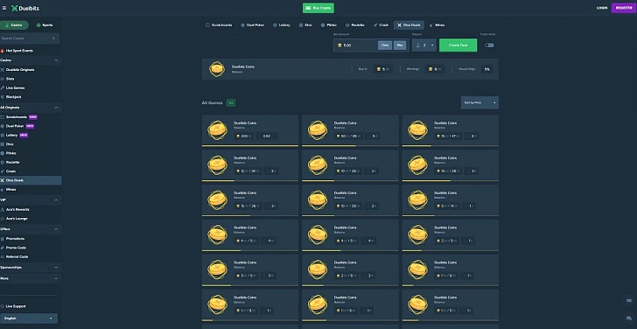Open the chat bubble icon at bottom right

click(629, 318)
